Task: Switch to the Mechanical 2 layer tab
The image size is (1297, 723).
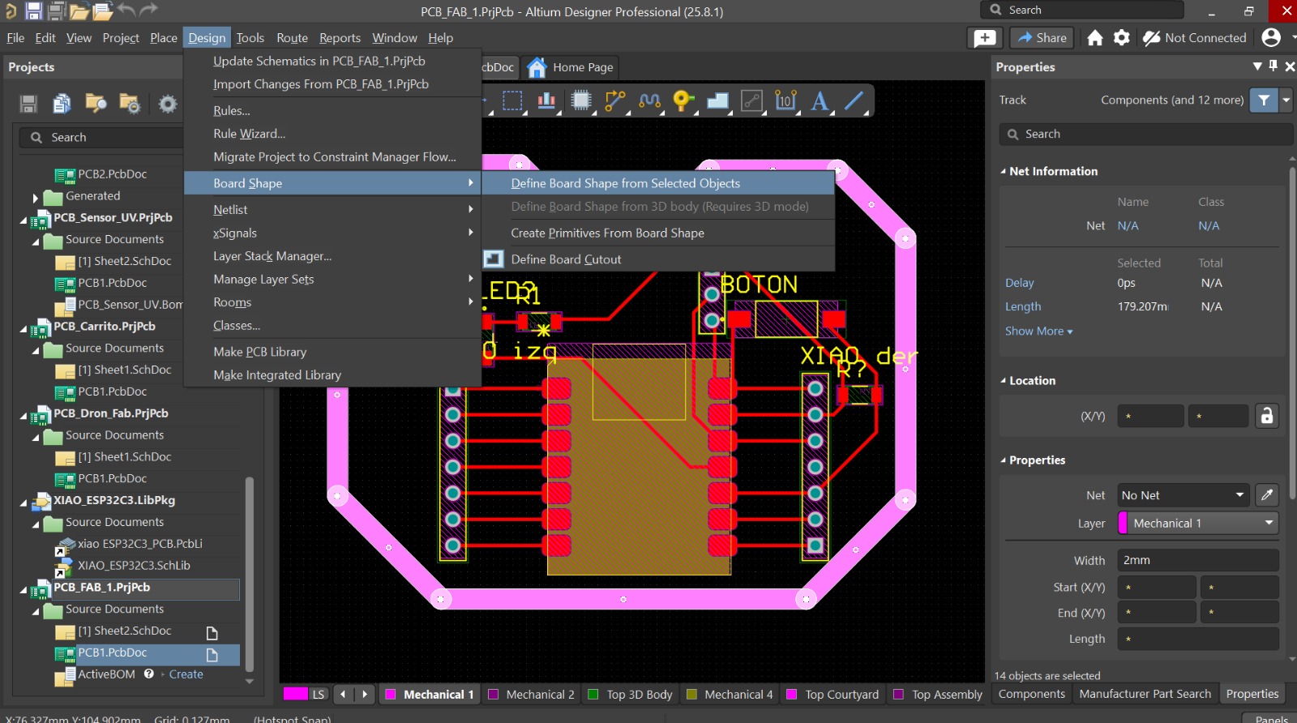Action: click(532, 695)
